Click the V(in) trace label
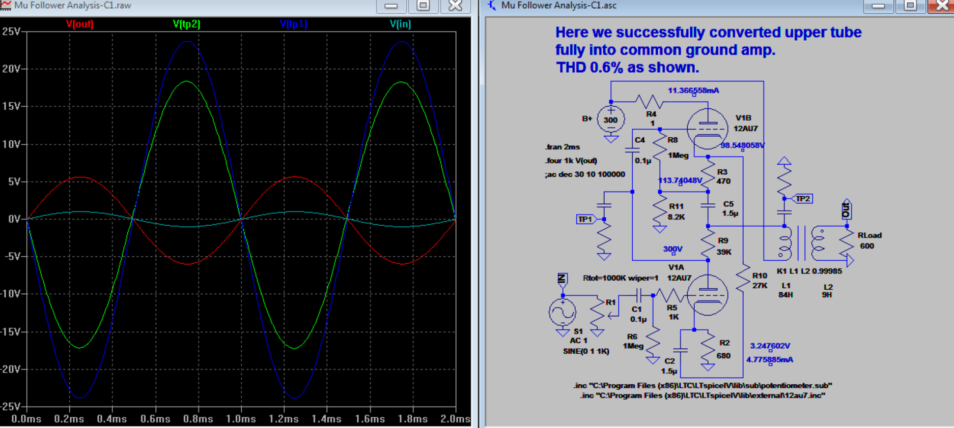The width and height of the screenshot is (954, 428). coord(400,24)
